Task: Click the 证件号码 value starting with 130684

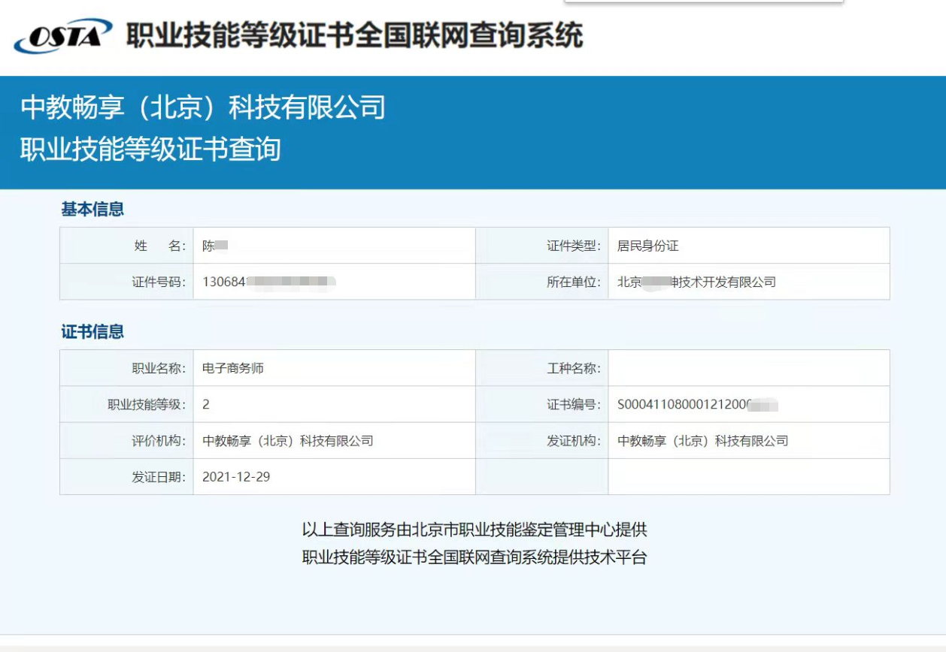Action: (268, 282)
